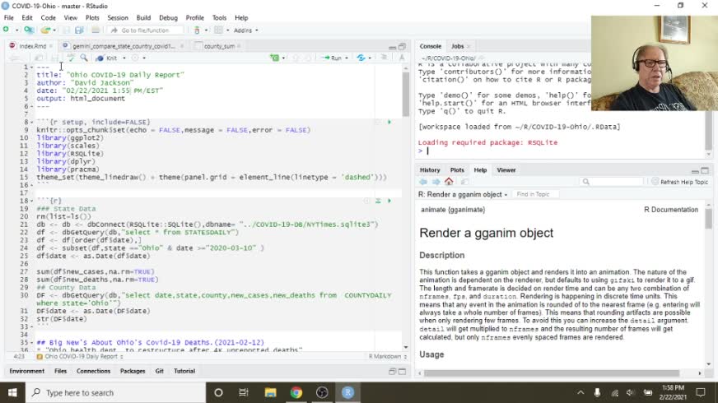The height and width of the screenshot is (403, 718).
Task: Open the Code menu
Action: click(48, 18)
